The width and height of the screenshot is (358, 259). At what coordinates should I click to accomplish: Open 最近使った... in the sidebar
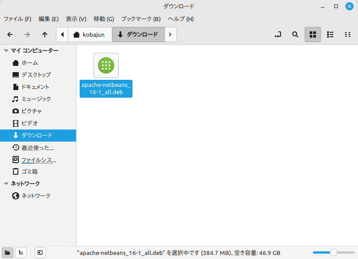[x=38, y=148]
